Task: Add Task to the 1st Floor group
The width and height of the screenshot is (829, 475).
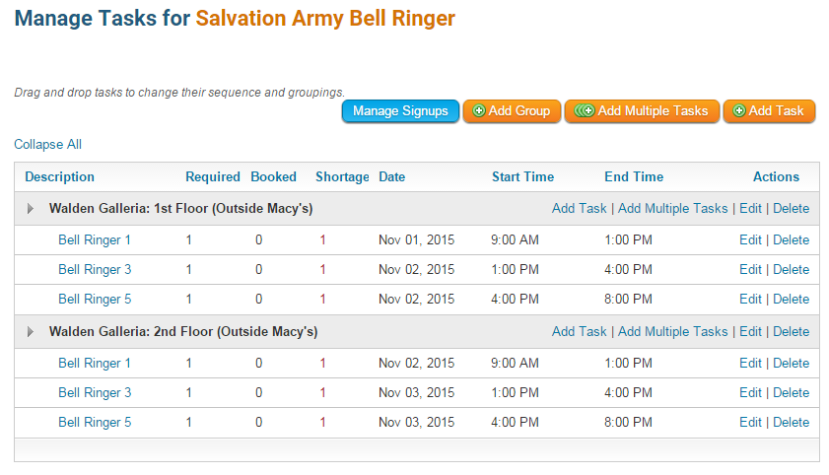Action: 580,209
